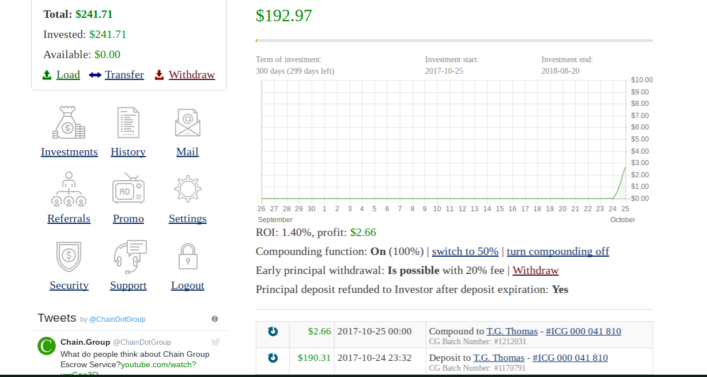Switch compounding to 50%

click(x=465, y=252)
